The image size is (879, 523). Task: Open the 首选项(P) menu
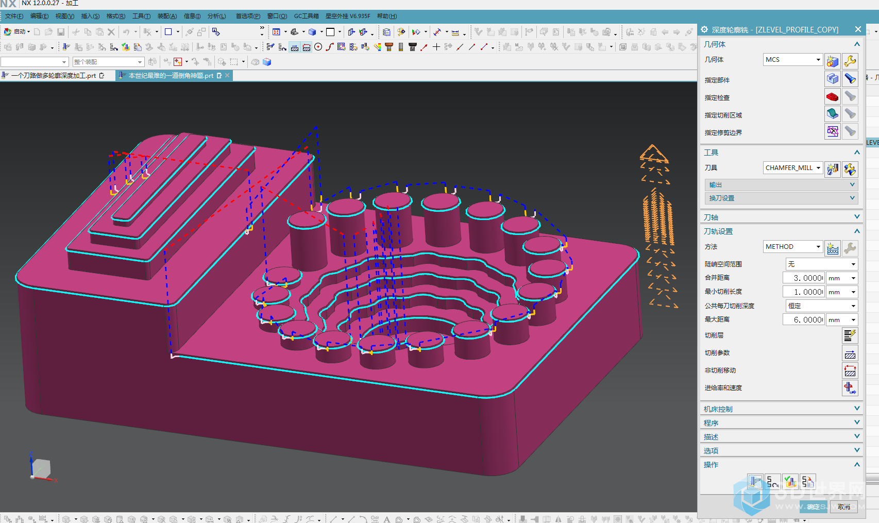(x=248, y=16)
